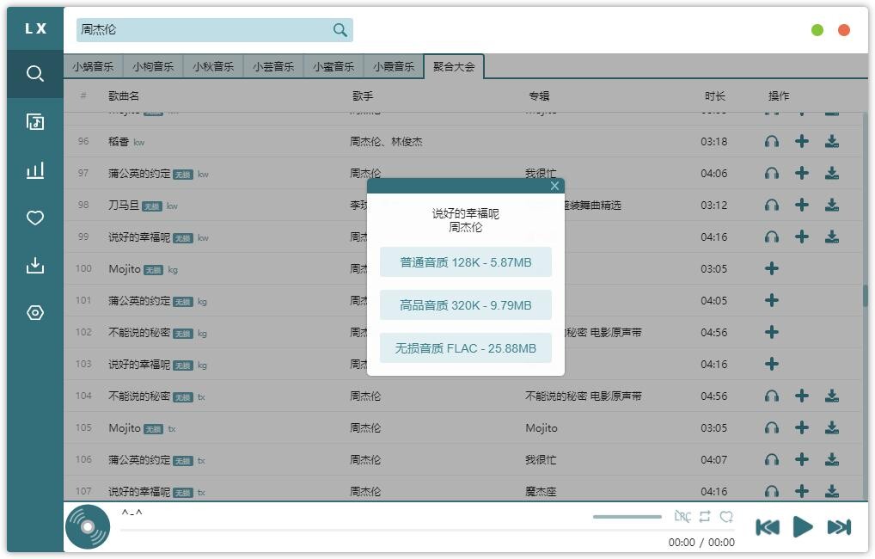
Task: Switch to the 小蜗音乐 source tab
Action: [x=93, y=66]
